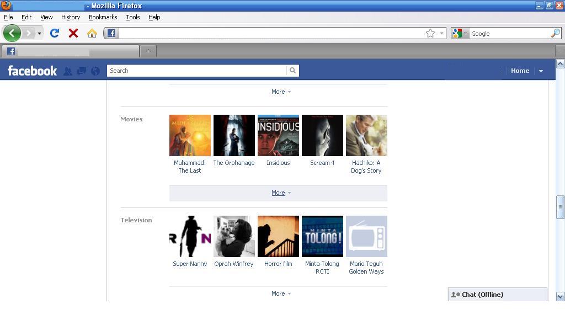
Task: Open the Oprah Winfrey show thumbnail
Action: [234, 236]
